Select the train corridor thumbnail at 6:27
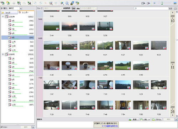The width and height of the screenshot is (178, 129). [123, 45]
